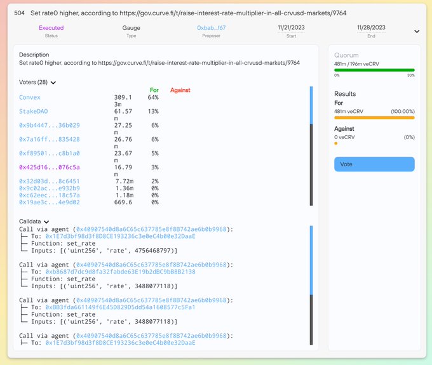Click the proposal number 504
Screen dimensions: 432x365
[x=19, y=13]
